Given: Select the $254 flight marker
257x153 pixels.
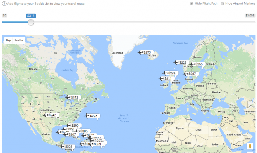Looking at the screenshot, I should click(x=70, y=129).
